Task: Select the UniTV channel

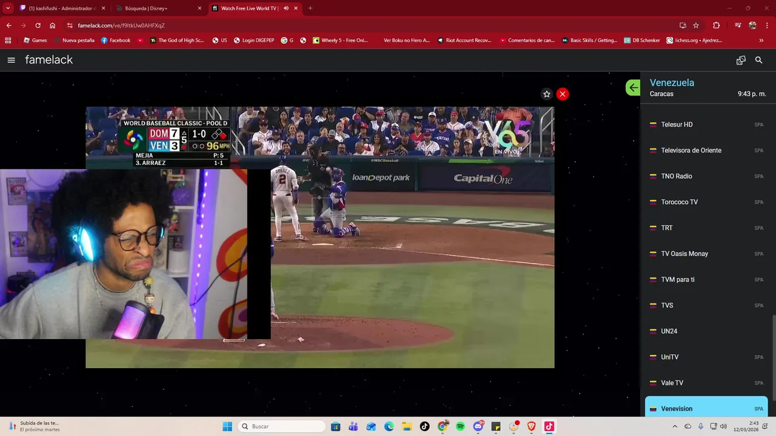Action: pyautogui.click(x=706, y=357)
